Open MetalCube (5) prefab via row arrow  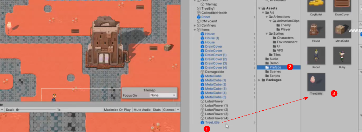[x=255, y=97]
